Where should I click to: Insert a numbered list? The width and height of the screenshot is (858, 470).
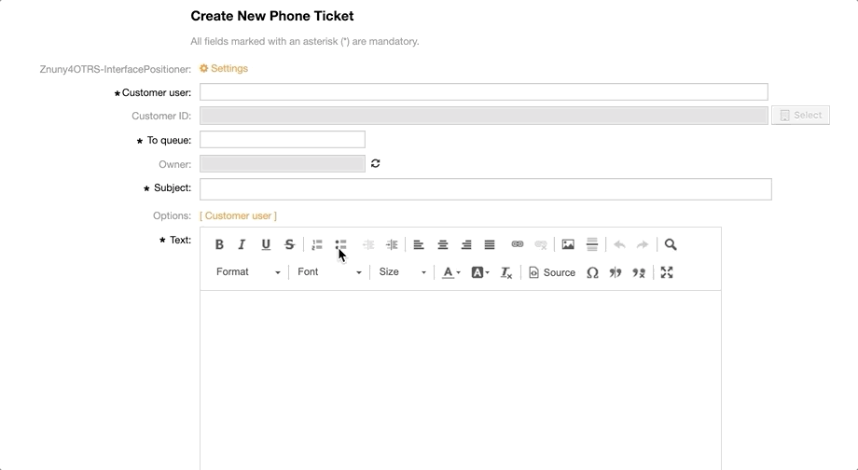click(317, 244)
